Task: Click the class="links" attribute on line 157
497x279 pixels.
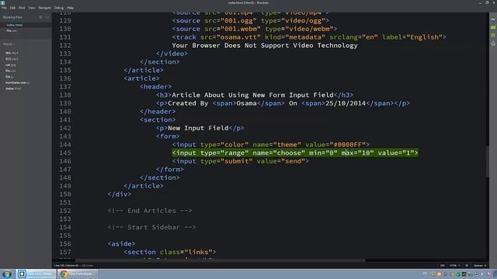Action: coord(186,252)
